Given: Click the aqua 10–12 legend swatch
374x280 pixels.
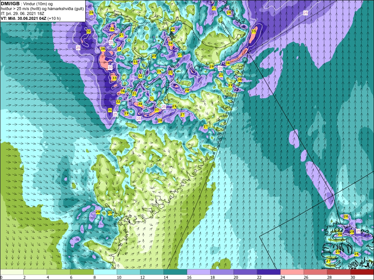Looking at the screenshot, I should (129, 272).
